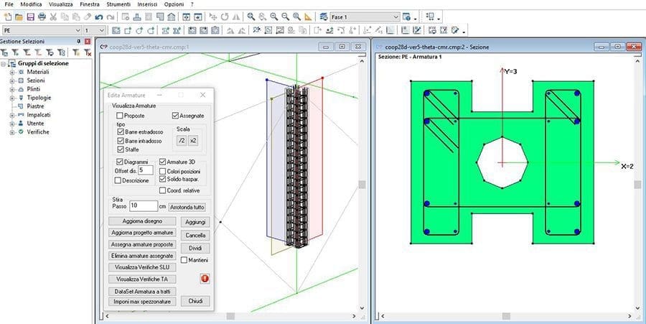Click the yellow set-square measure icon
Screen dimensions: 646x324
tap(308, 17)
